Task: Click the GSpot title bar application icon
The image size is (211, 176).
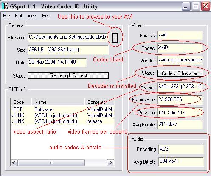Action: click(6, 6)
